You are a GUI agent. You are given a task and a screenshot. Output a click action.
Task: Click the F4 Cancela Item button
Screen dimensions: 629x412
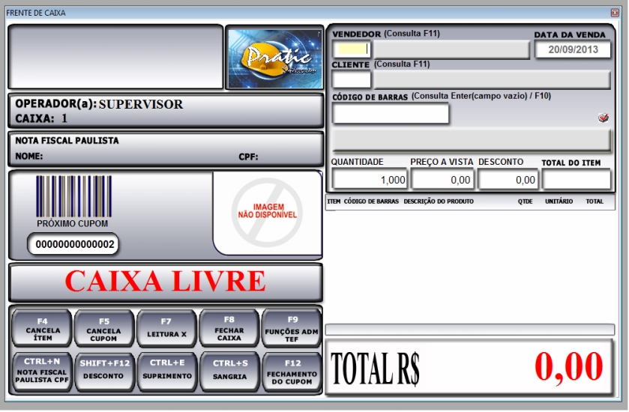(x=42, y=329)
